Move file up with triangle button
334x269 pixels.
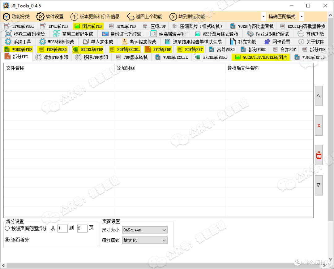[319, 96]
